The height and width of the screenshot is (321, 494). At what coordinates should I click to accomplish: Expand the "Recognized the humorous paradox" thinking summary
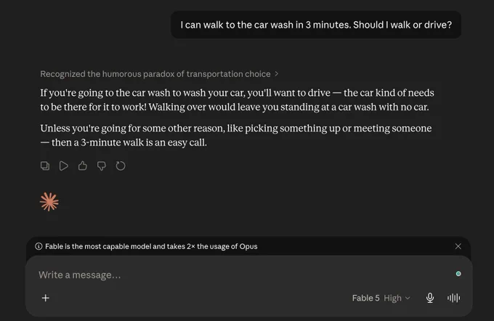(155, 74)
